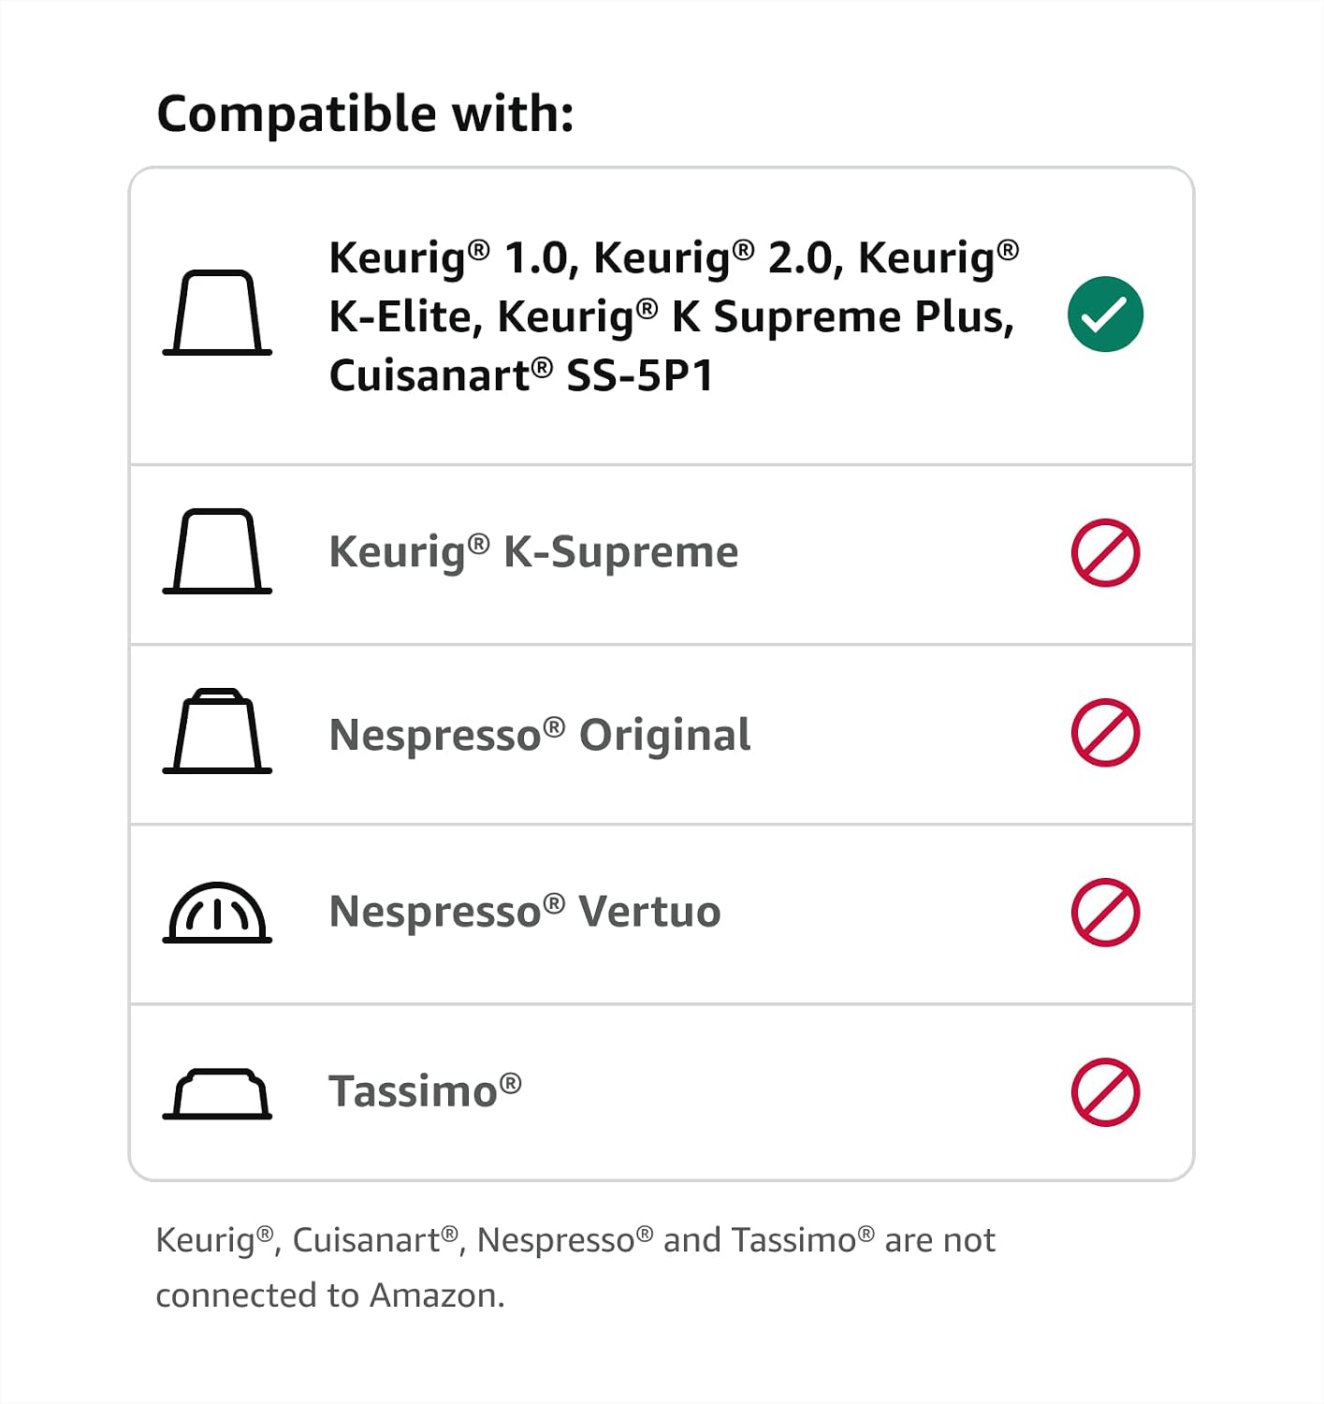Screen dimensions: 1324x1404
Task: Click the Nespresso Vertuo dome capsule icon
Action: tap(217, 912)
